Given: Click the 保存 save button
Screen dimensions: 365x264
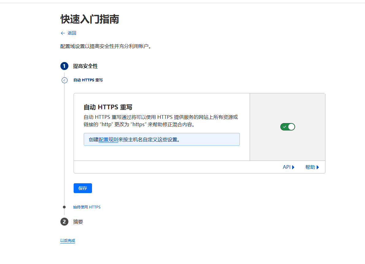Looking at the screenshot, I should (83, 188).
